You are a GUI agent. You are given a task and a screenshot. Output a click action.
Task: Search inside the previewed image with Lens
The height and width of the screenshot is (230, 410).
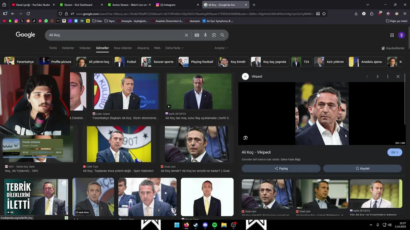coord(245,138)
